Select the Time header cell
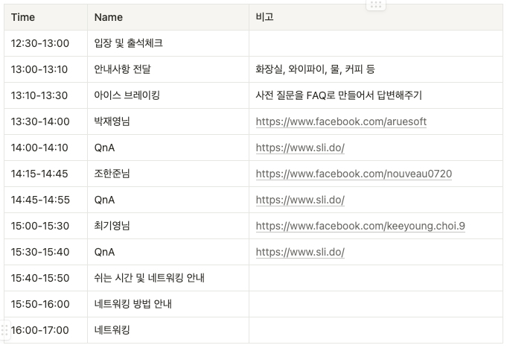Screen dimensions: 507x348 [45, 17]
